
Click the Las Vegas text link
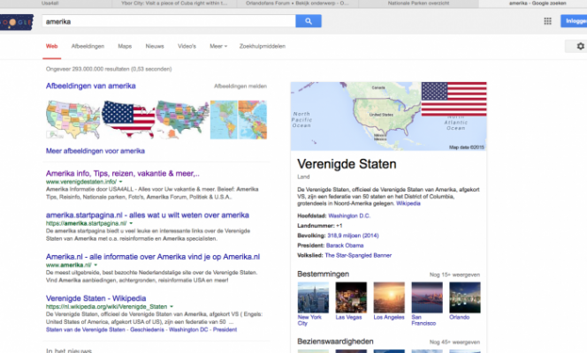click(348, 317)
